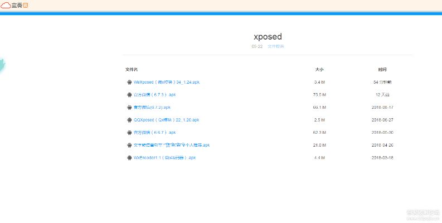Open the (6.7.3).apk file link
Screen dimensions: 442x223
(x=155, y=95)
